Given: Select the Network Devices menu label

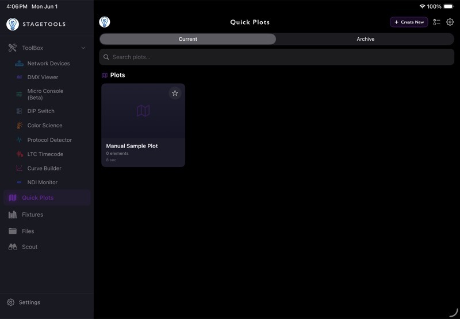Looking at the screenshot, I should coord(48,63).
